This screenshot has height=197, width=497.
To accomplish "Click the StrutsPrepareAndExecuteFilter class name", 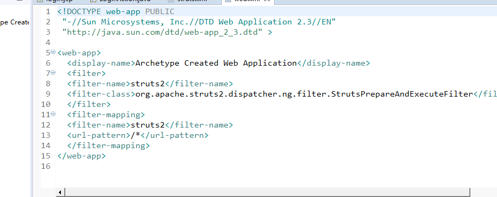I will click(402, 94).
